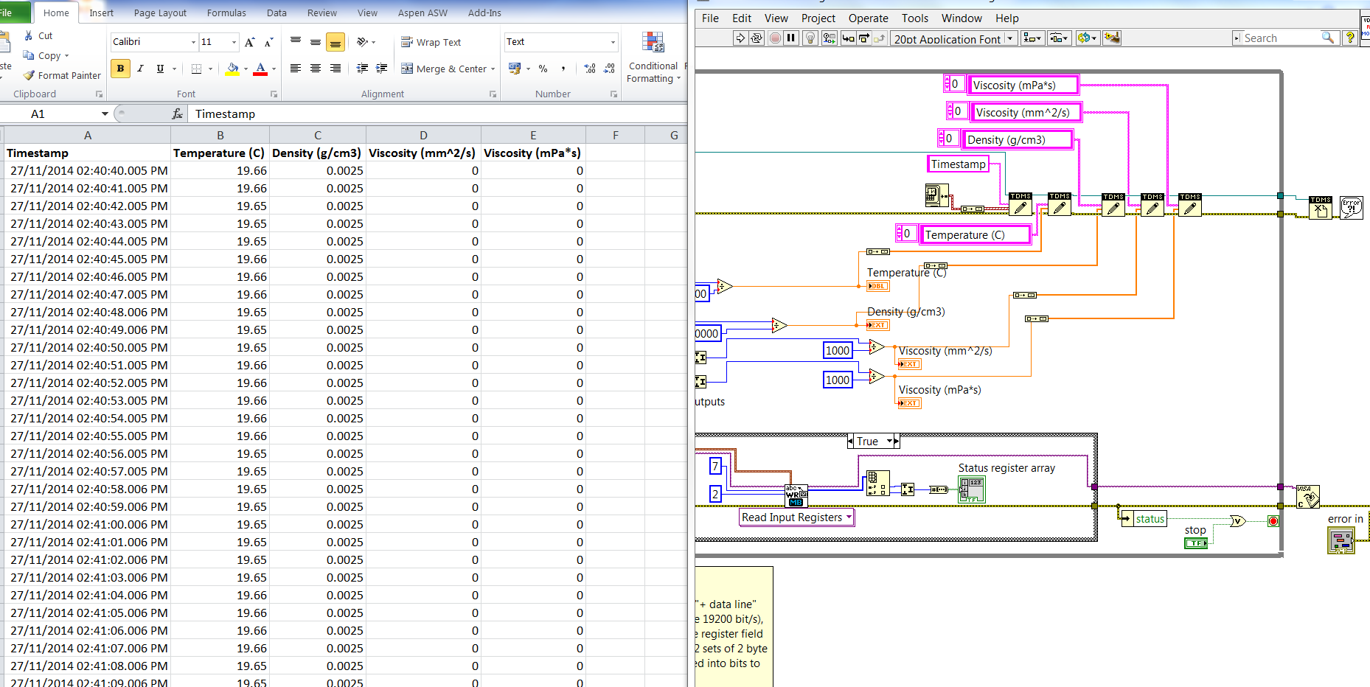1370x687 pixels.
Task: Toggle Highlight Execution light bulb
Action: coord(810,38)
